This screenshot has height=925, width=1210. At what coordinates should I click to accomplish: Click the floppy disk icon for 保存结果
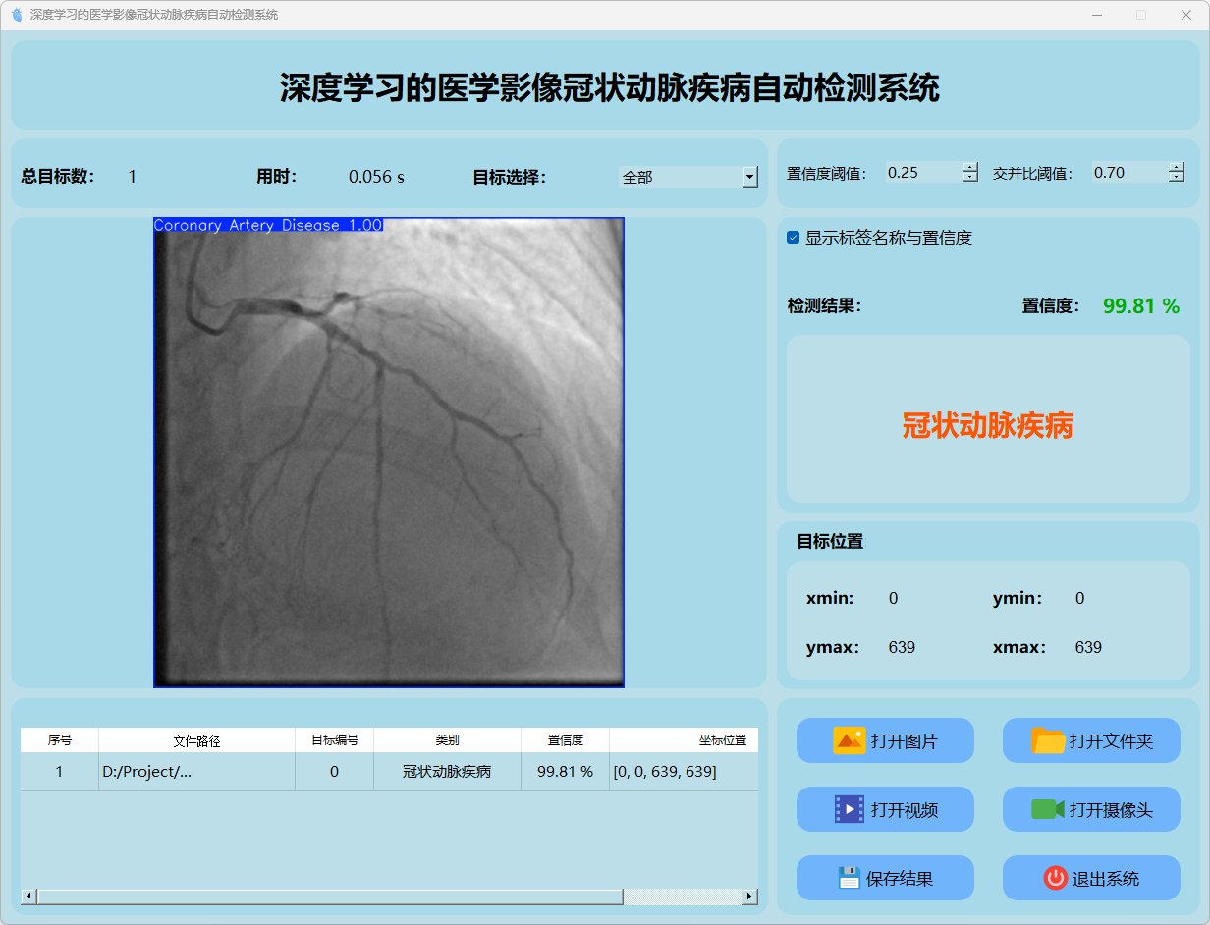849,878
